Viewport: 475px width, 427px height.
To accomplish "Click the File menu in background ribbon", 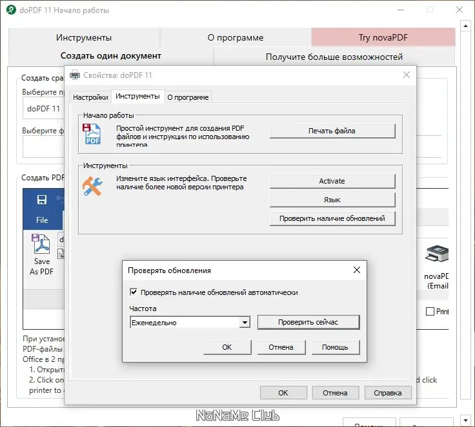I will pyautogui.click(x=42, y=220).
